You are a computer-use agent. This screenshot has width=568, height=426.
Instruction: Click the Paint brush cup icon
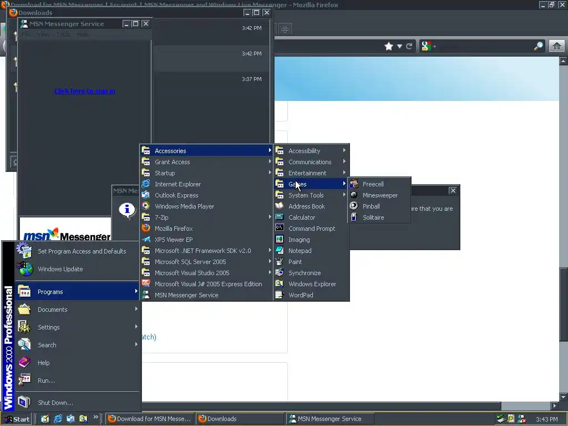[280, 262]
